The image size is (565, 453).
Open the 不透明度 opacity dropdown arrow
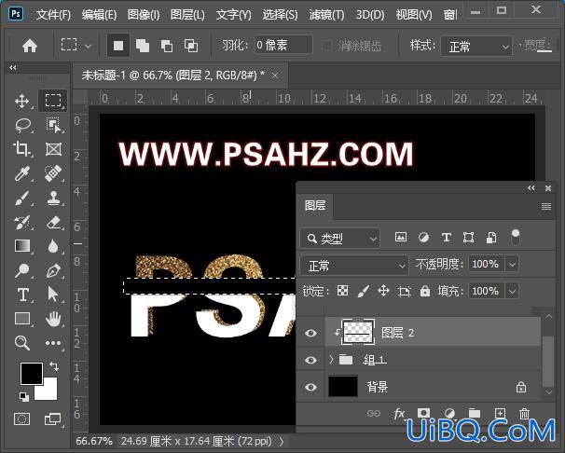click(x=512, y=265)
